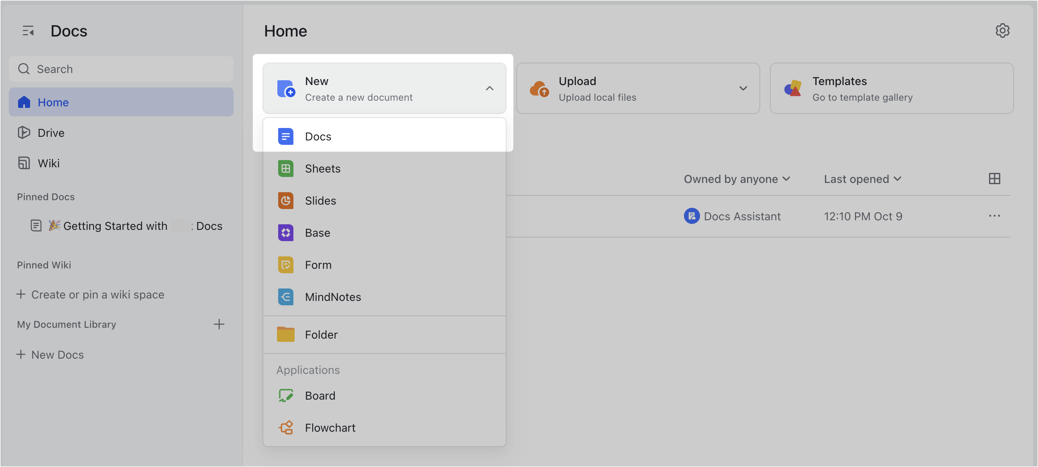This screenshot has height=467, width=1038.
Task: Click the purple Base icon
Action: pos(286,233)
